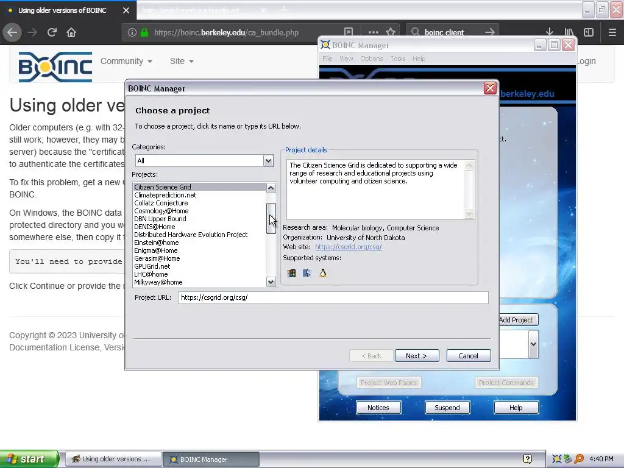Open Tools menu in BOINC Manager window
This screenshot has width=624, height=468.
point(397,58)
